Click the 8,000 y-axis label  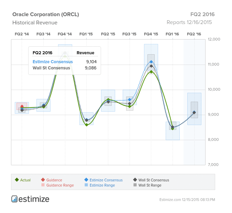(213, 139)
